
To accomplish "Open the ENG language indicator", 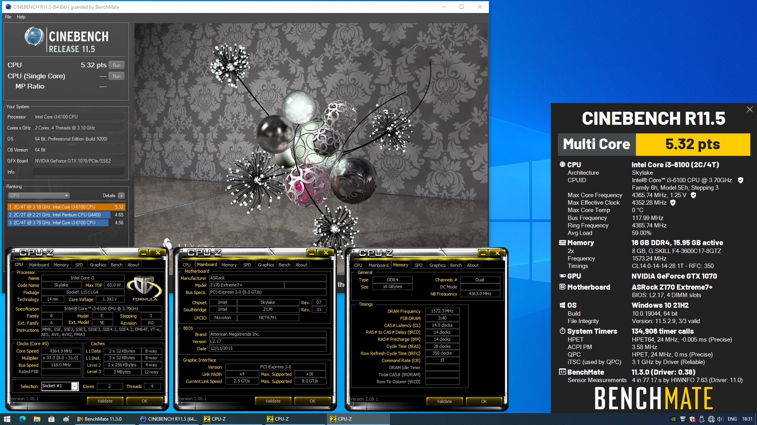I will coord(732,419).
